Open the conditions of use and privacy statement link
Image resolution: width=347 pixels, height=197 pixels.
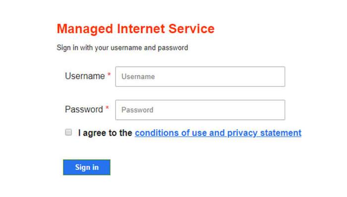coord(218,133)
